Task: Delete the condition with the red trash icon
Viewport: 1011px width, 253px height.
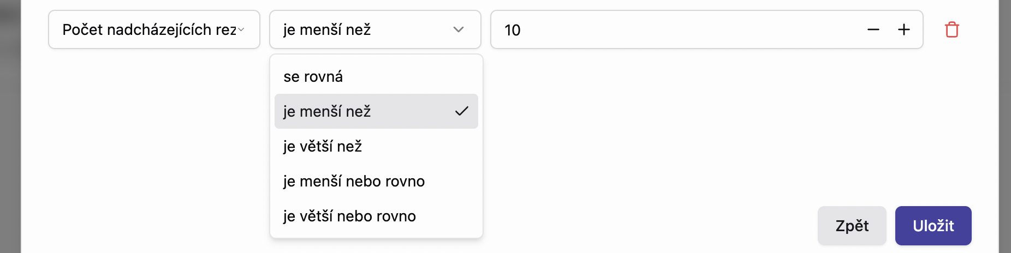Action: click(x=951, y=29)
